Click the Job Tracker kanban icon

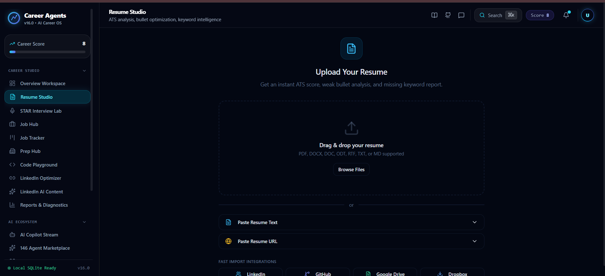[x=12, y=138]
